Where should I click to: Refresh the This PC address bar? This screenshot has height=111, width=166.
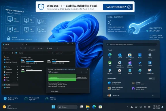(52, 53)
